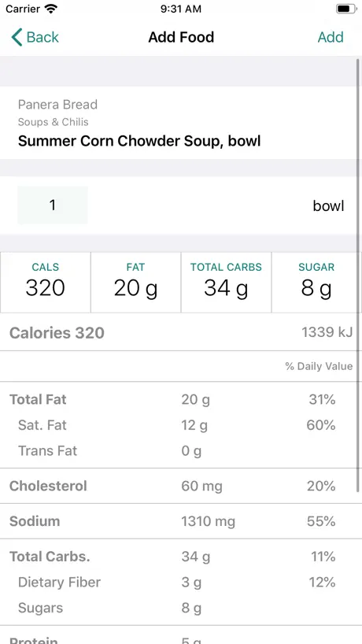362x644 pixels.
Task: Select the FAT 20 g summary tile
Action: [136, 282]
